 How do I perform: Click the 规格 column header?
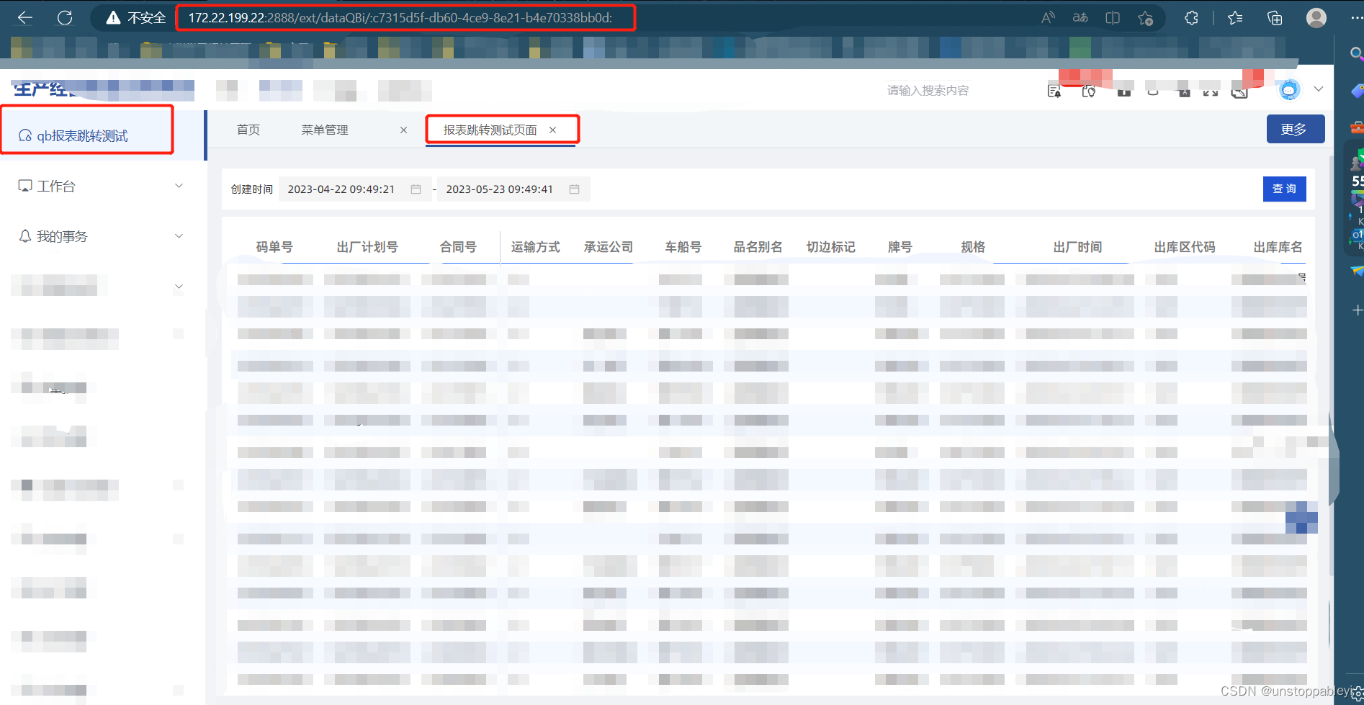pos(973,247)
